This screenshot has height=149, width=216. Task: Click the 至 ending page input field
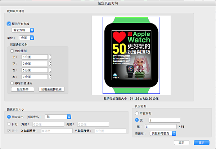161,127
